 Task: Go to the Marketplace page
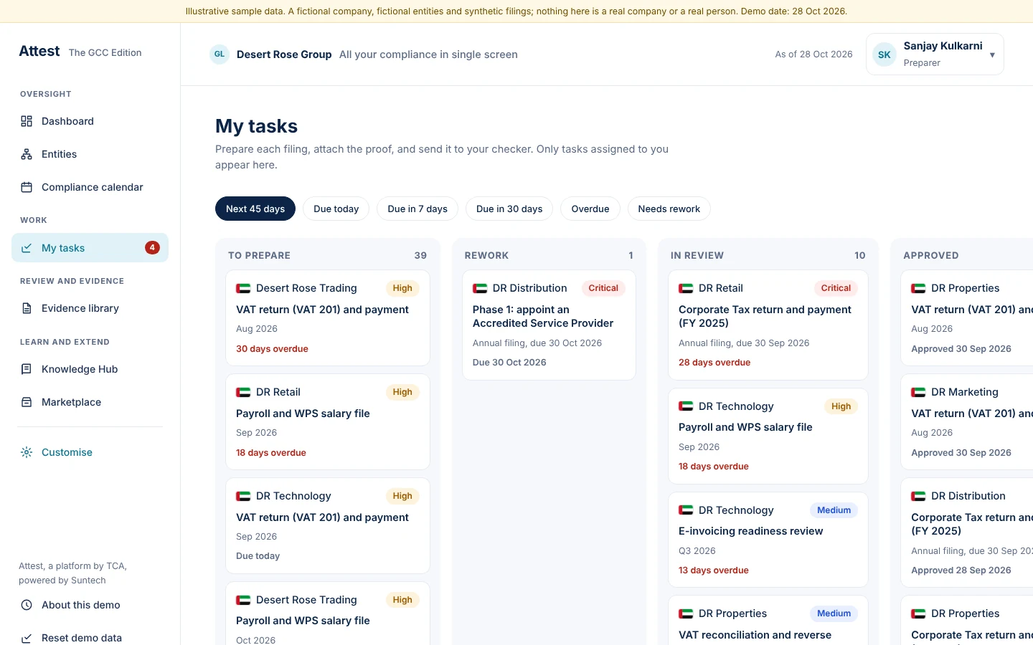pos(90,402)
